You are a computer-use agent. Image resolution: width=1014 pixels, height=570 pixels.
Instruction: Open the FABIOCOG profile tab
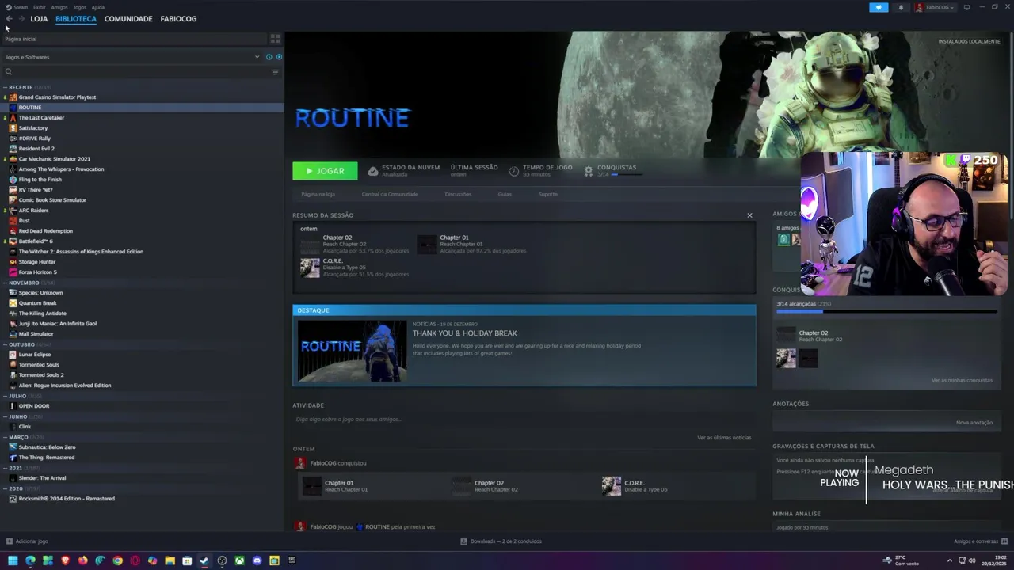178,19
